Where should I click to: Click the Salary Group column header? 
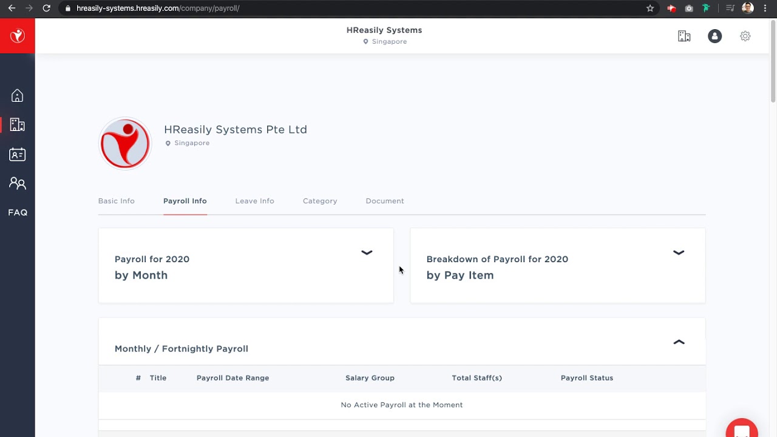[370, 378]
